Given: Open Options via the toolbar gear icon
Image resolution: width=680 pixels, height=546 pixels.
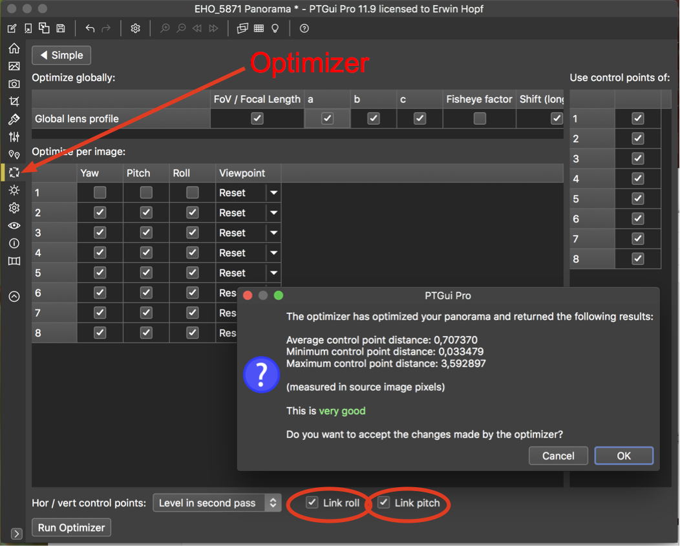Looking at the screenshot, I should [x=135, y=28].
